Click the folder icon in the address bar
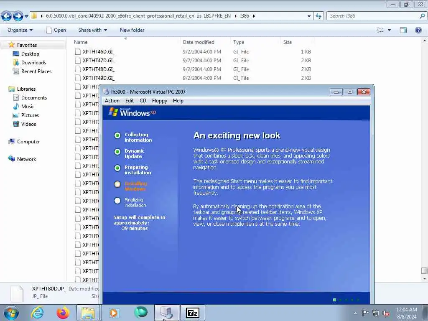 coord(34,16)
